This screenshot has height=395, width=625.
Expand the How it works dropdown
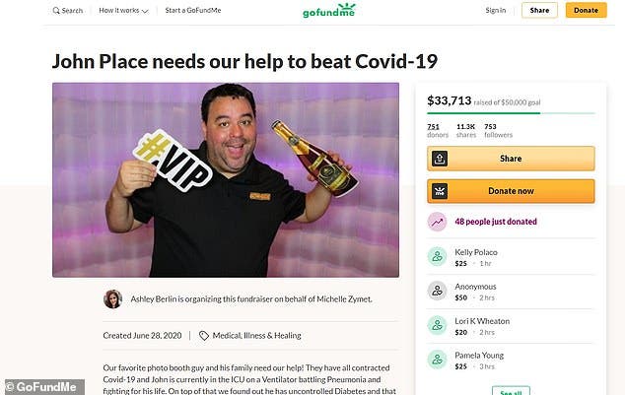(x=123, y=11)
